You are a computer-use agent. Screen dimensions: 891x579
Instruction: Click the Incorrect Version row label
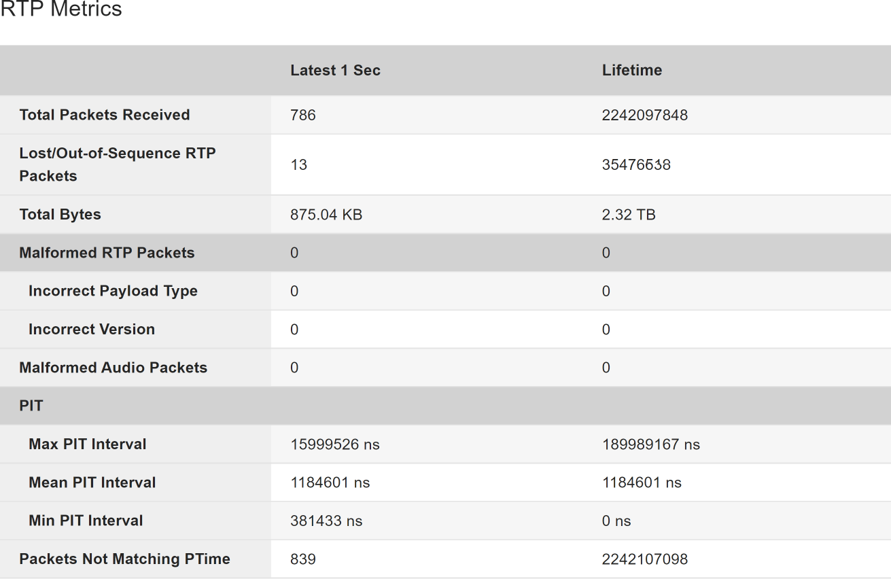coord(92,329)
